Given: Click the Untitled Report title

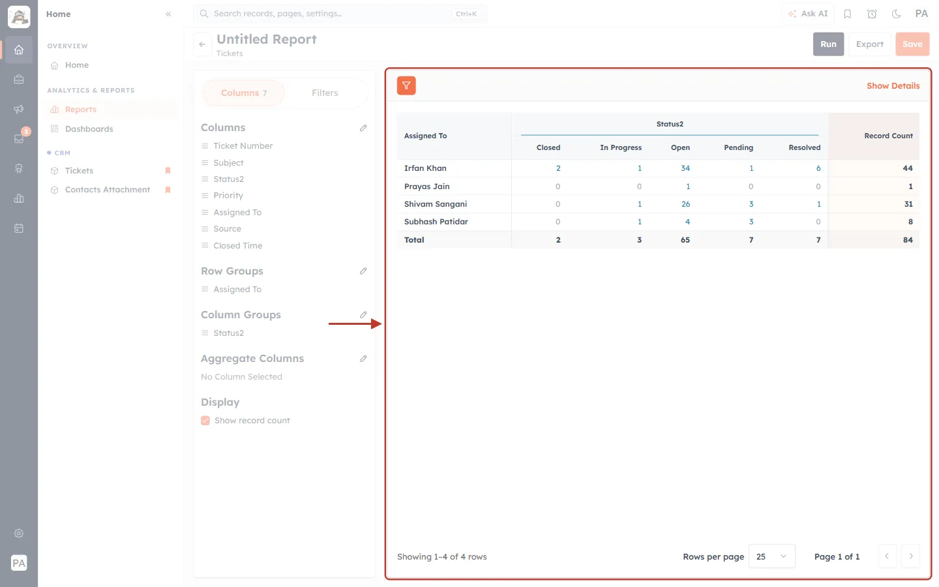Looking at the screenshot, I should click(x=267, y=39).
